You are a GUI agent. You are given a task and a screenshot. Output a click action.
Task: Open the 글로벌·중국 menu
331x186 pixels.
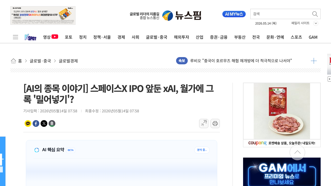coord(156,37)
